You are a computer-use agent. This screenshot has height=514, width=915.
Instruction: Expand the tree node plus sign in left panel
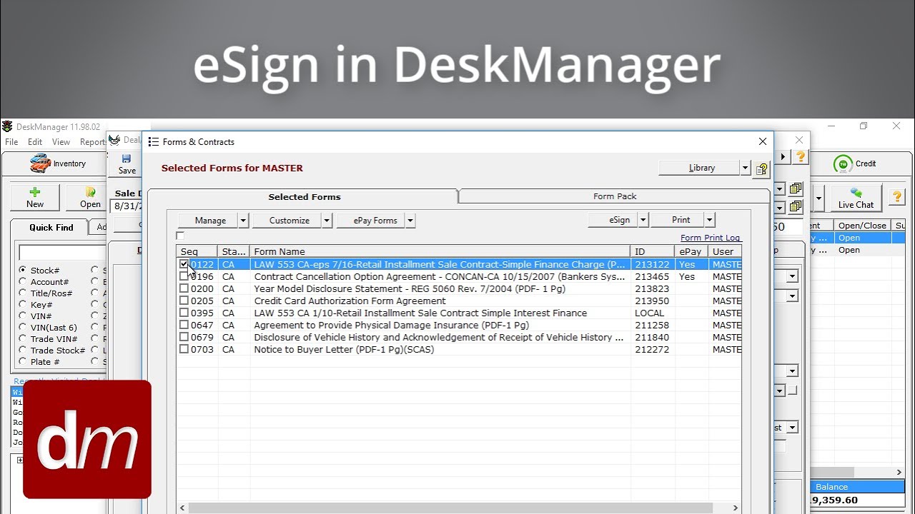click(x=20, y=460)
